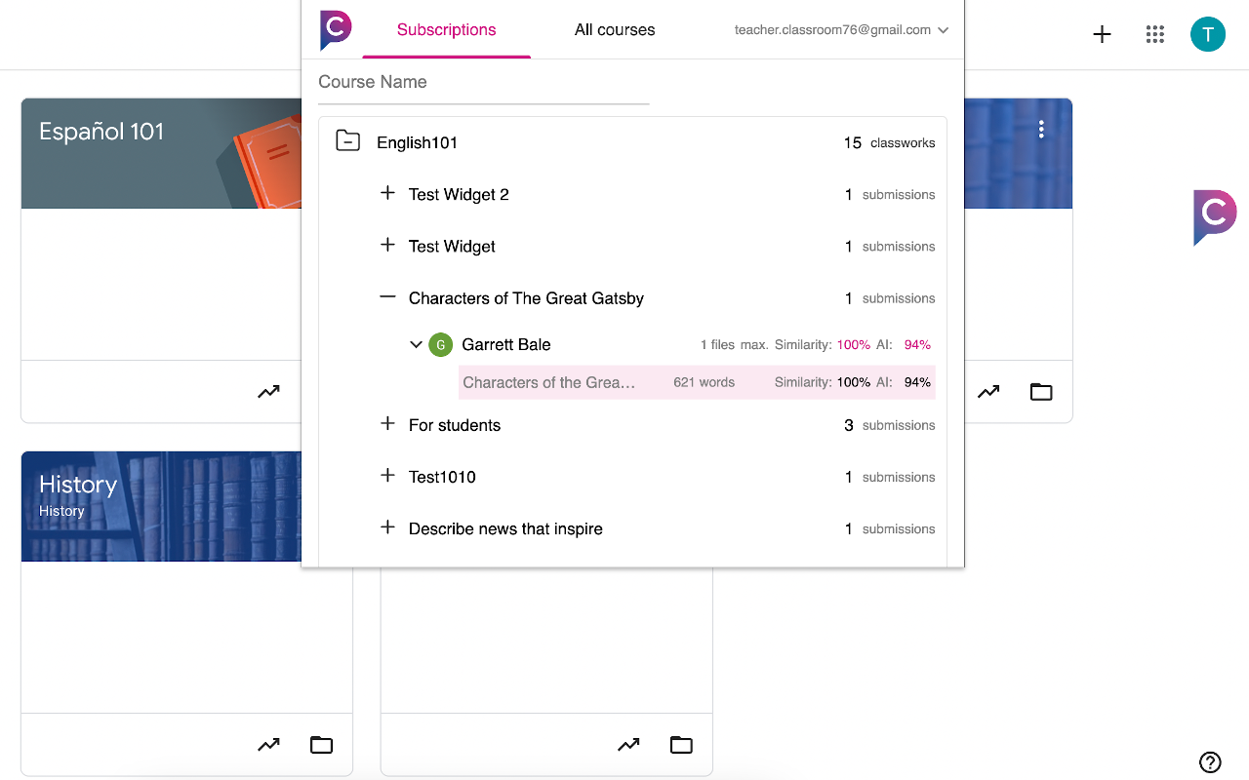The height and width of the screenshot is (780, 1249).
Task: Switch to the All courses tab
Action: pyautogui.click(x=614, y=29)
